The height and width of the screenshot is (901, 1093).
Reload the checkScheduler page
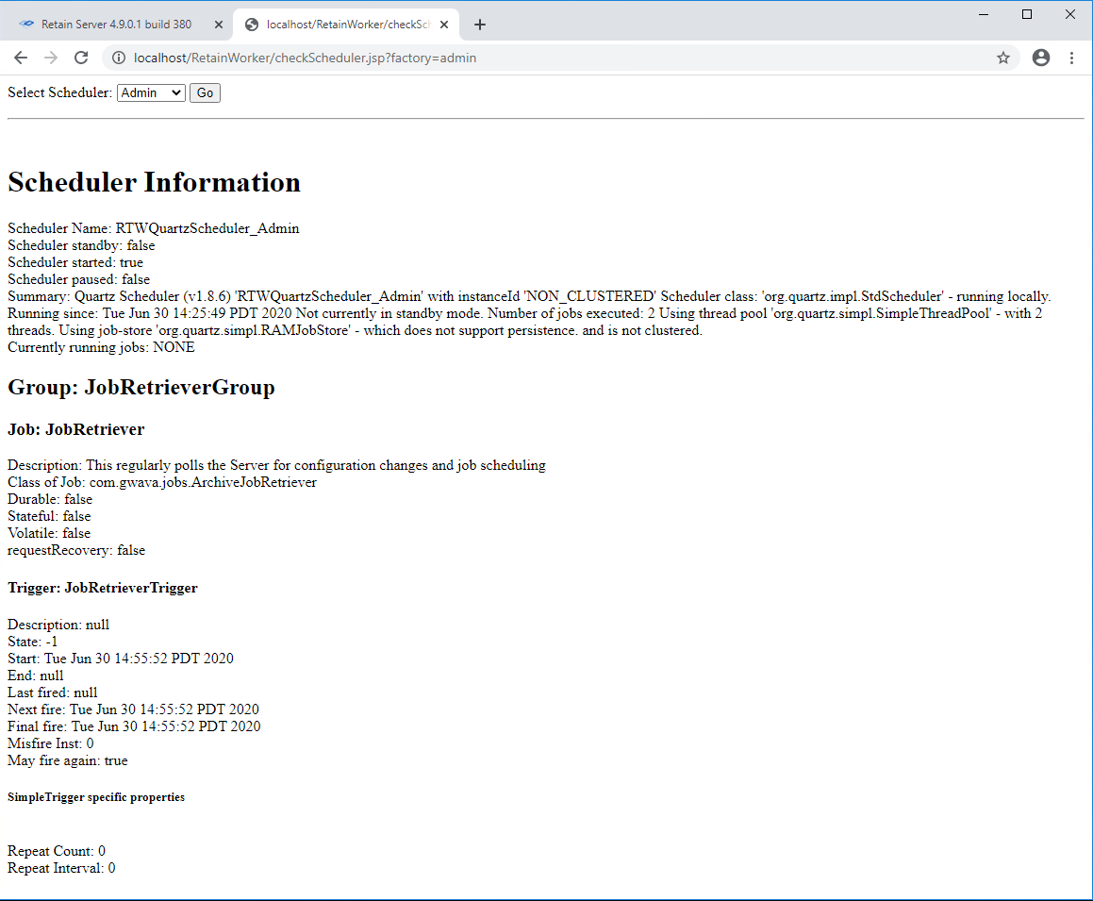tap(81, 58)
